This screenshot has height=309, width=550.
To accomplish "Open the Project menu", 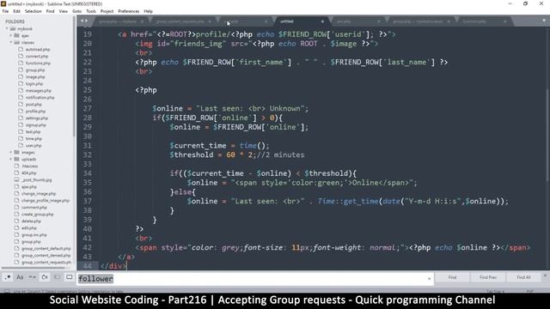I will 107,11.
